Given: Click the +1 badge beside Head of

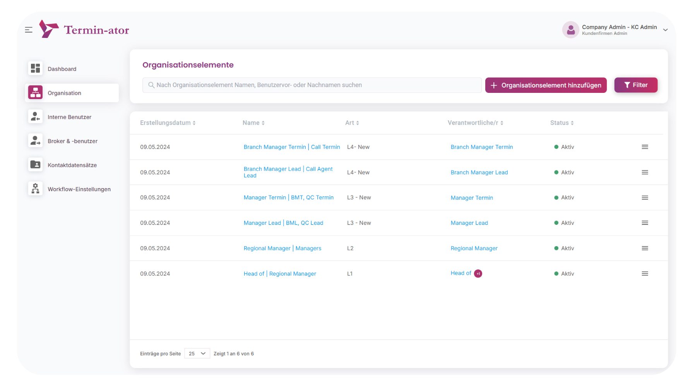Looking at the screenshot, I should click(x=478, y=274).
